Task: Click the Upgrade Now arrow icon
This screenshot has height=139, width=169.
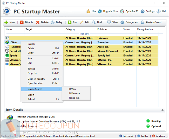Action: pyautogui.click(x=100, y=11)
